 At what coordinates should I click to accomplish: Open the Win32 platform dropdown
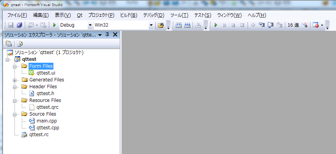click(151, 25)
